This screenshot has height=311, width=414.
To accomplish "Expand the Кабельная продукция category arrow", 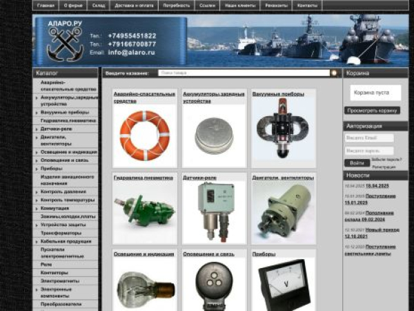I will coord(37,241).
